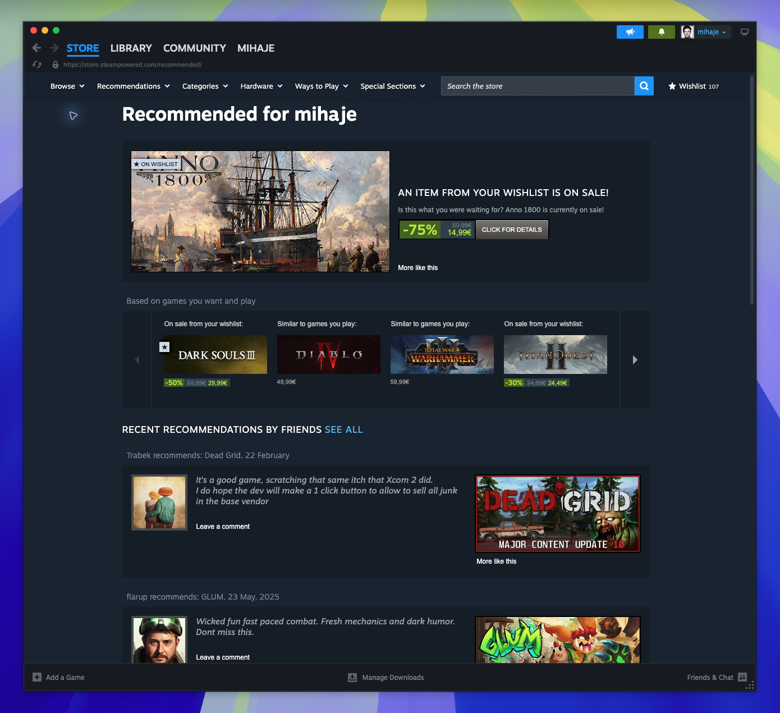Open the Hardware dropdown
The image size is (780, 713).
click(x=261, y=86)
